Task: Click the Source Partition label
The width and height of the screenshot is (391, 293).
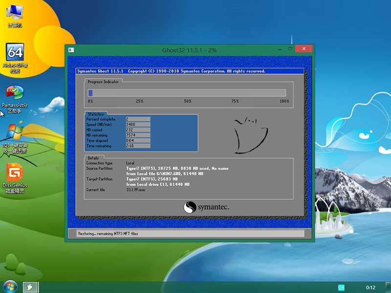Action: (x=99, y=168)
